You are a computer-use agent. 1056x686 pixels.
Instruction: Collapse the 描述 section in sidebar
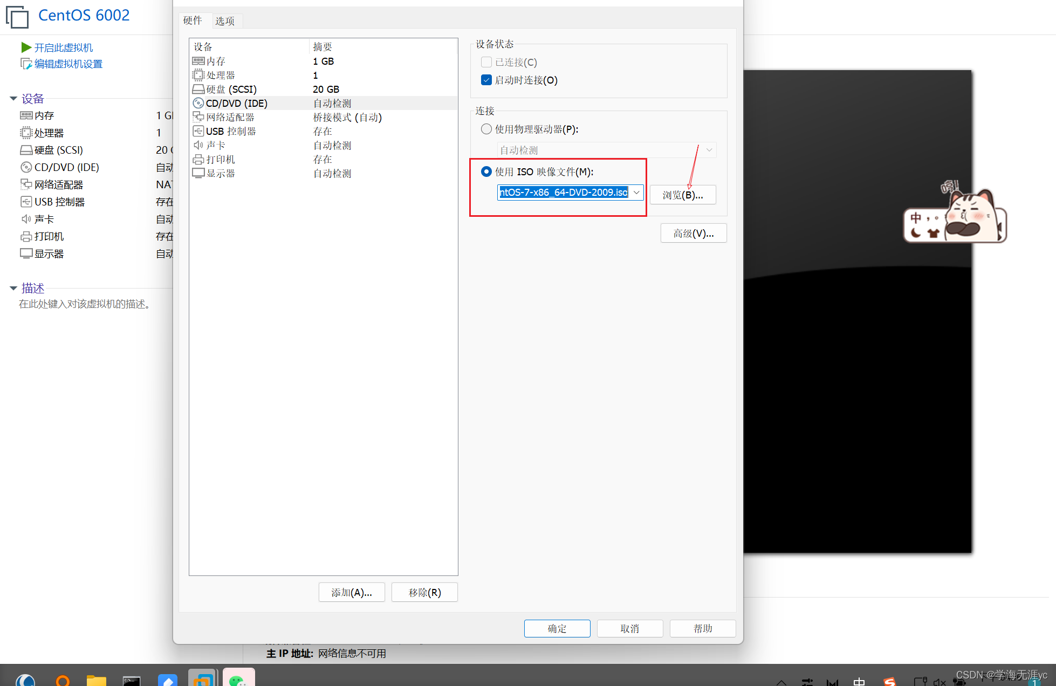pyautogui.click(x=13, y=288)
